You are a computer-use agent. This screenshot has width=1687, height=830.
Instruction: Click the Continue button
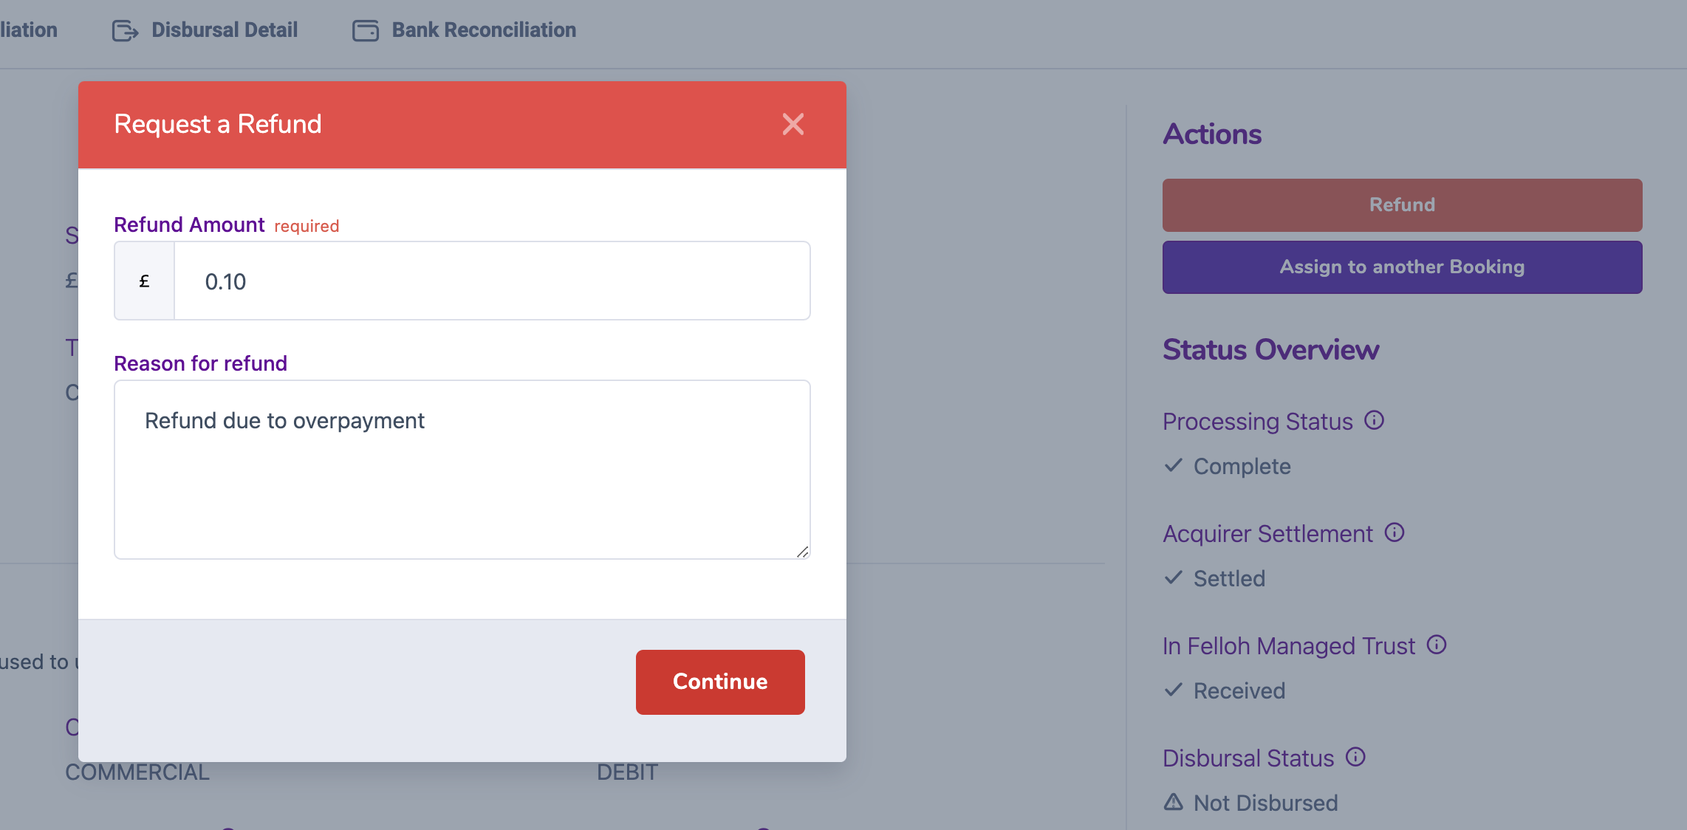pos(720,682)
